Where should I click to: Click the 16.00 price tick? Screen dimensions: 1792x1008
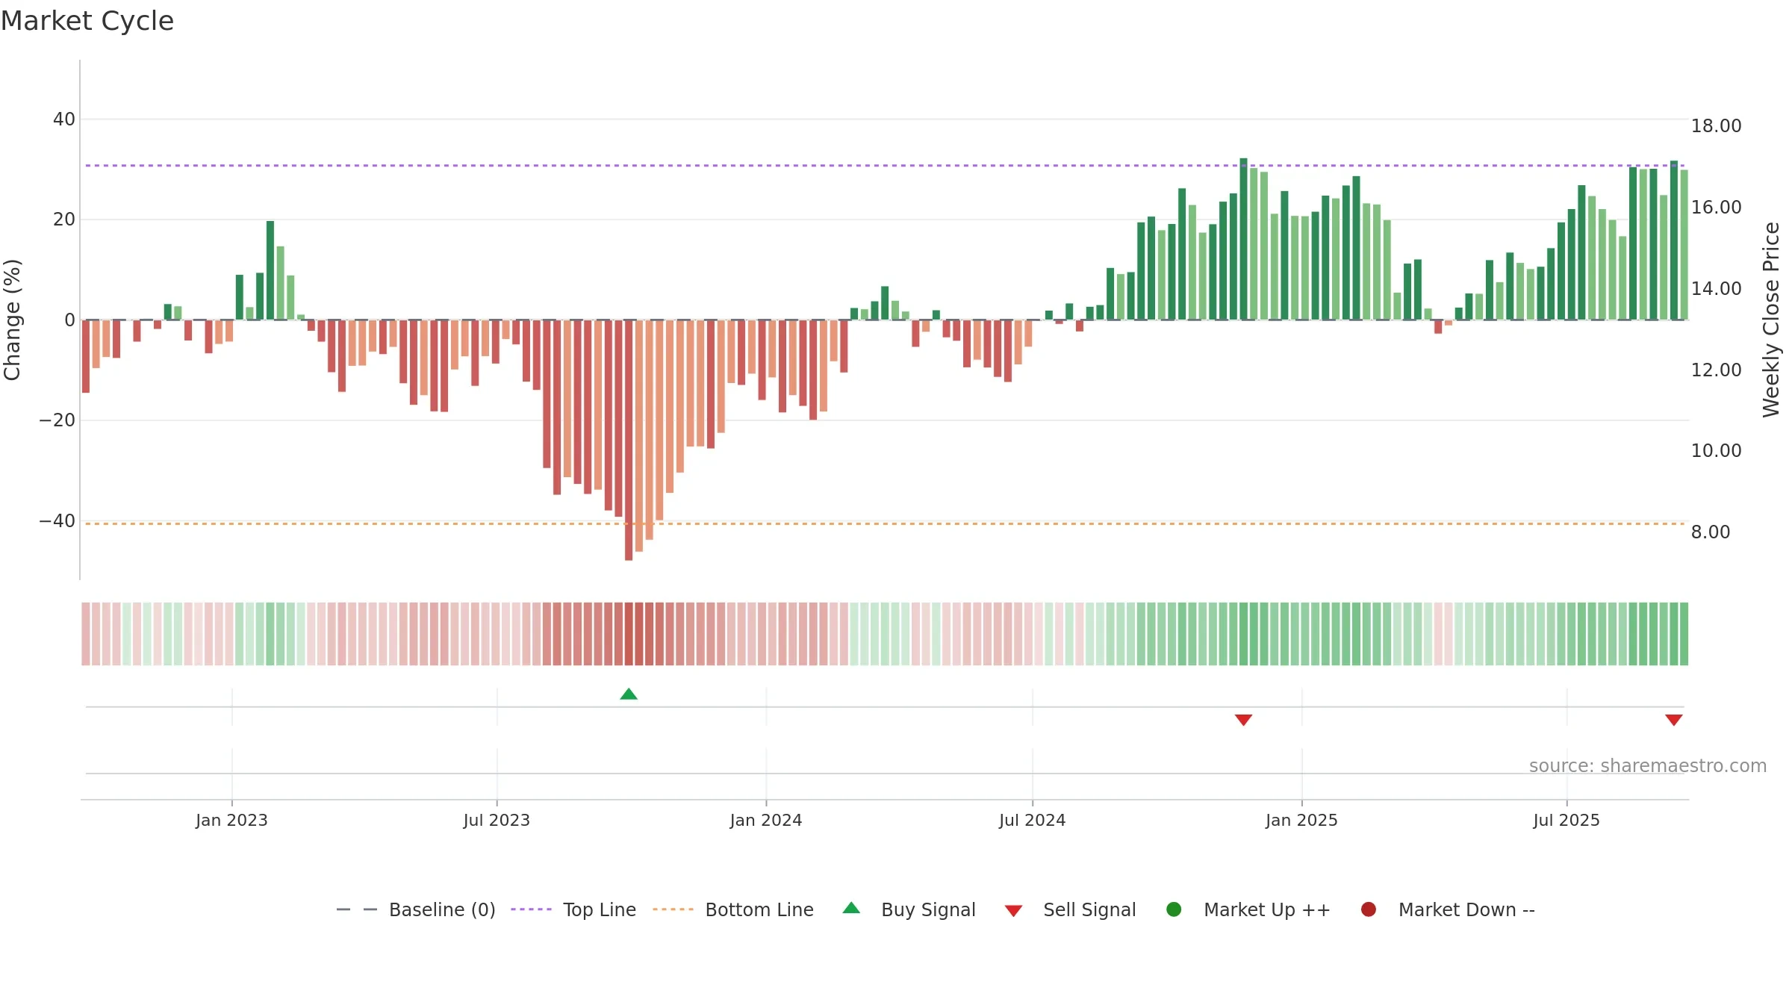coord(1716,207)
